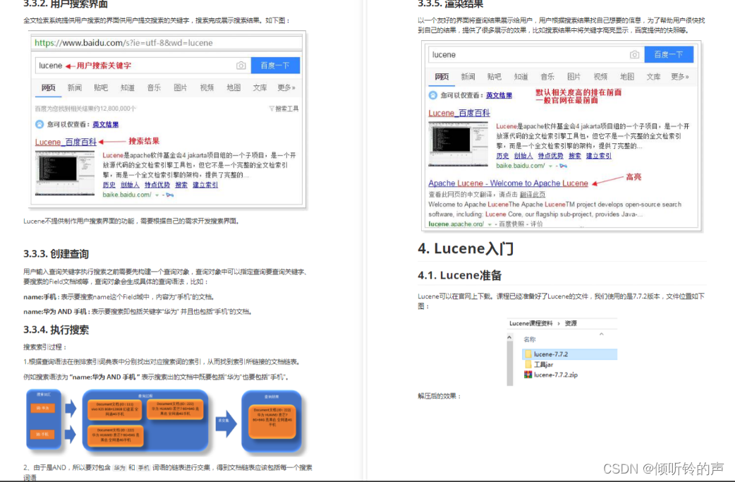This screenshot has height=482, width=735.
Task: Click lucene search box in section 3.3.2 screenshot
Action: click(x=143, y=66)
